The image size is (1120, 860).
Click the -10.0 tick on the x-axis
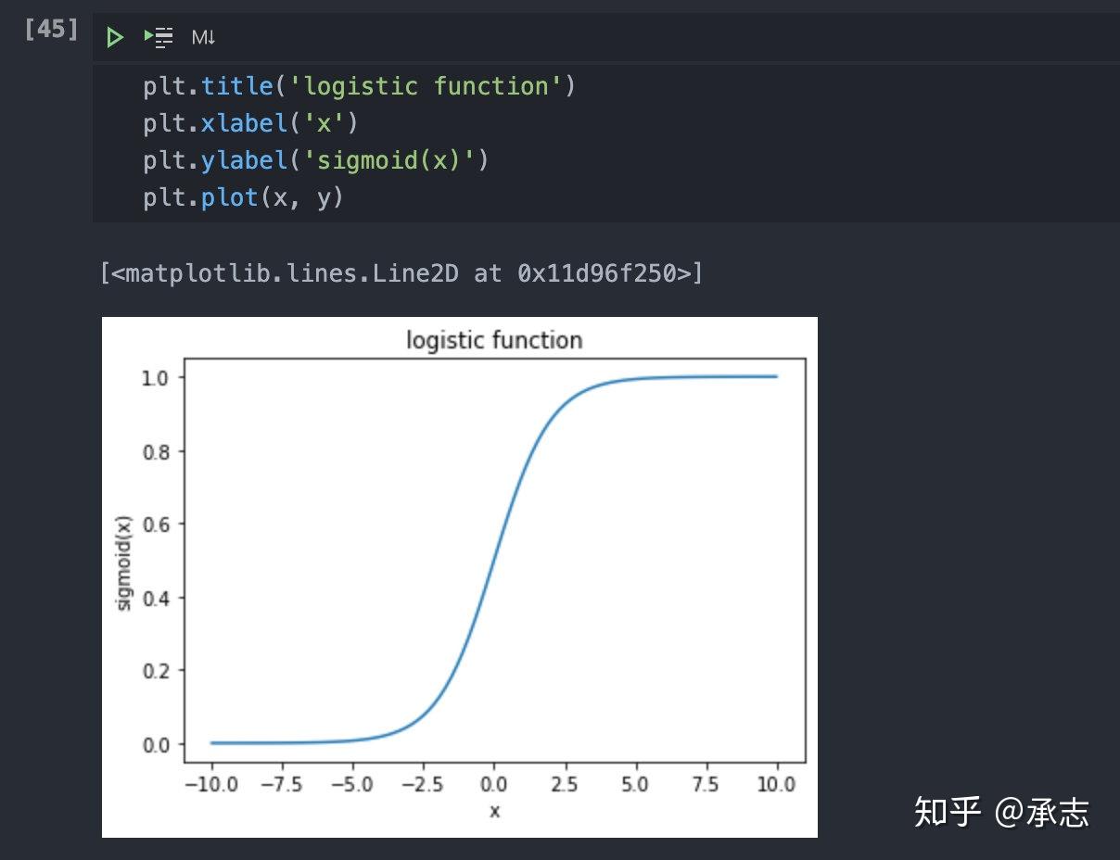(211, 785)
